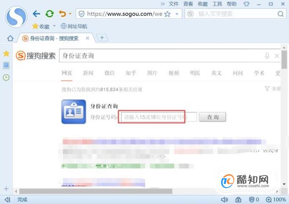This screenshot has width=289, height=204.
Task: Open the 工具 menu
Action: [x=217, y=4]
